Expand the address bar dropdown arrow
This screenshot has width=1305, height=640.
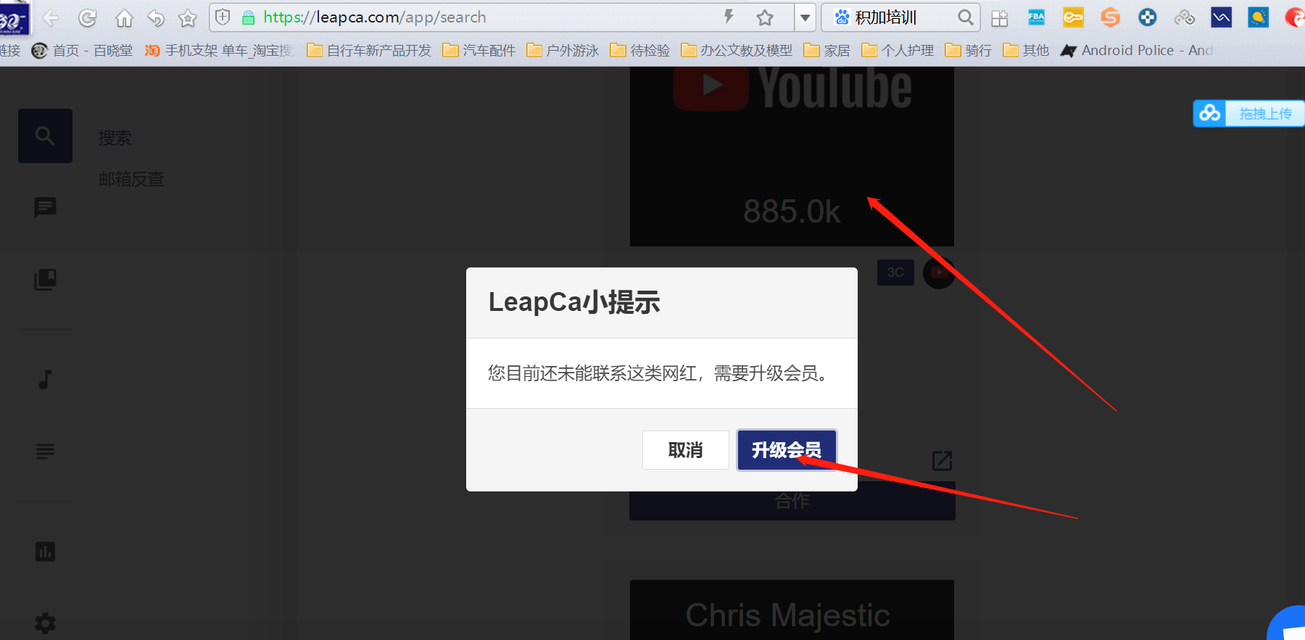tap(805, 17)
